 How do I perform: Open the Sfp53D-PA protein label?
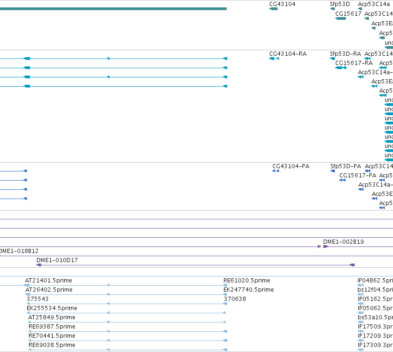coord(345,166)
